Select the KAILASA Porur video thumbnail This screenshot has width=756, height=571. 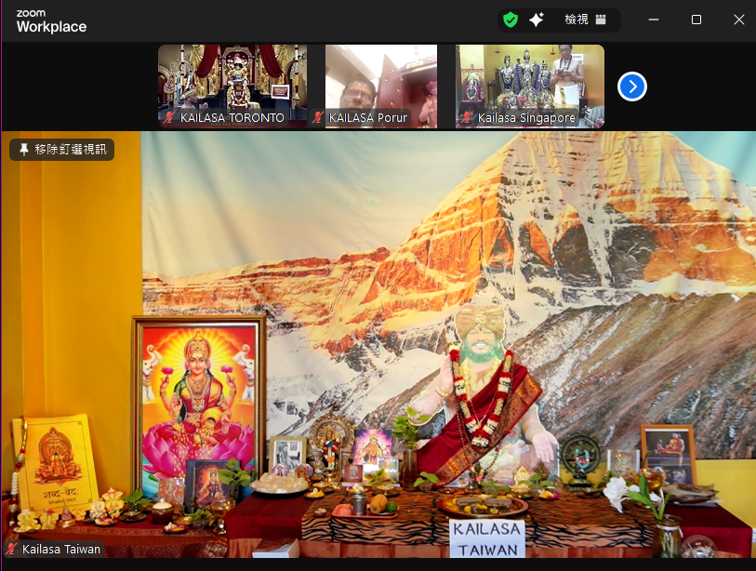click(380, 79)
